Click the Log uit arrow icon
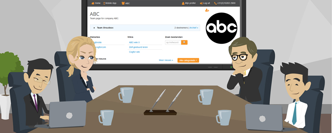Screen dimensions: 332x133 coord(201,3)
